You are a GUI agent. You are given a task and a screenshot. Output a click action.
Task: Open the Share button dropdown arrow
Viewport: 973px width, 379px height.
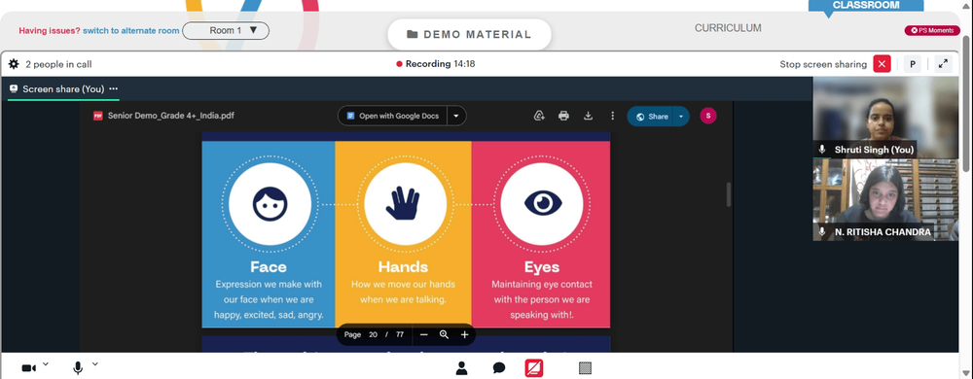[681, 117]
